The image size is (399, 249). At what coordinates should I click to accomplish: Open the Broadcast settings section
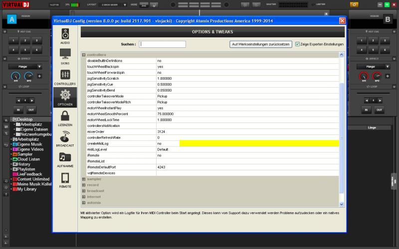[x=65, y=139]
